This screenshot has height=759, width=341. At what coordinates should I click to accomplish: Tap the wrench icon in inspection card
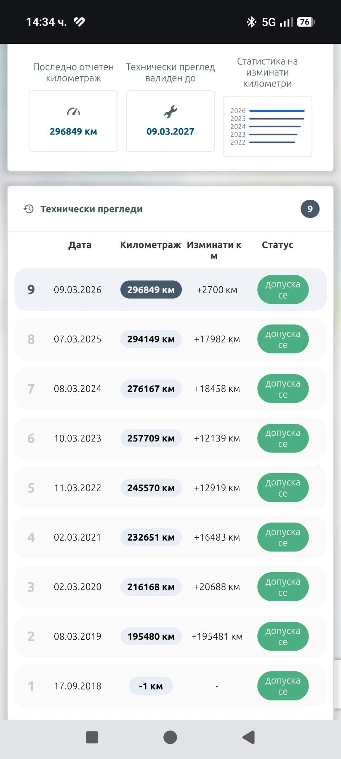click(x=170, y=112)
